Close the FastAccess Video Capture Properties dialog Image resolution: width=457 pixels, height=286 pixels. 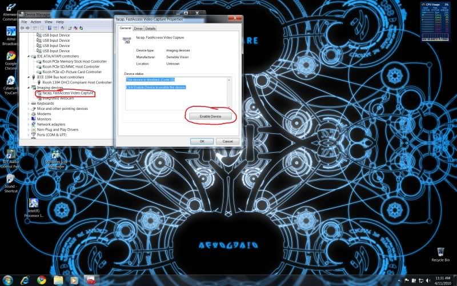(235, 18)
